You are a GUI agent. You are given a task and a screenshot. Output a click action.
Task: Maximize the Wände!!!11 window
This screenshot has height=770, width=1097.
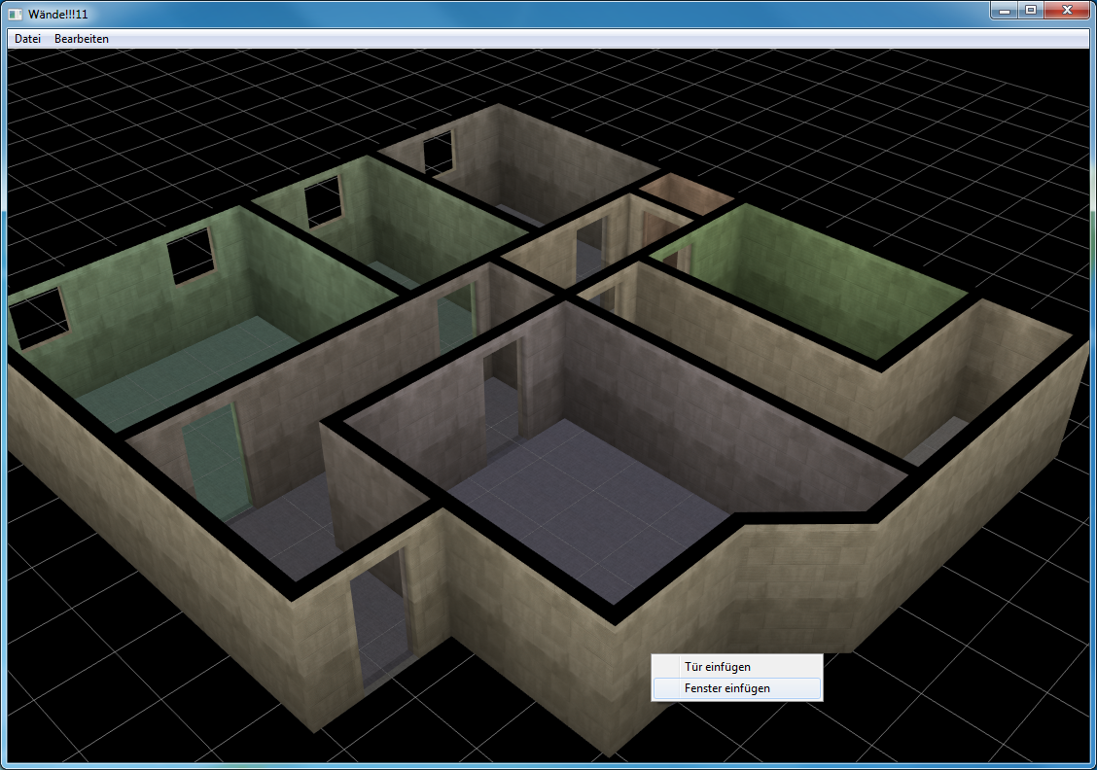point(1031,10)
